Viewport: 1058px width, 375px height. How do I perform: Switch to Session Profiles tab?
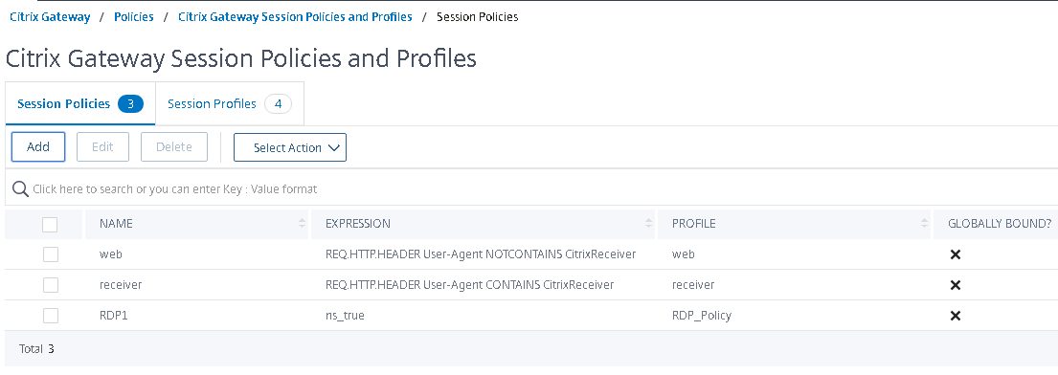[x=230, y=104]
